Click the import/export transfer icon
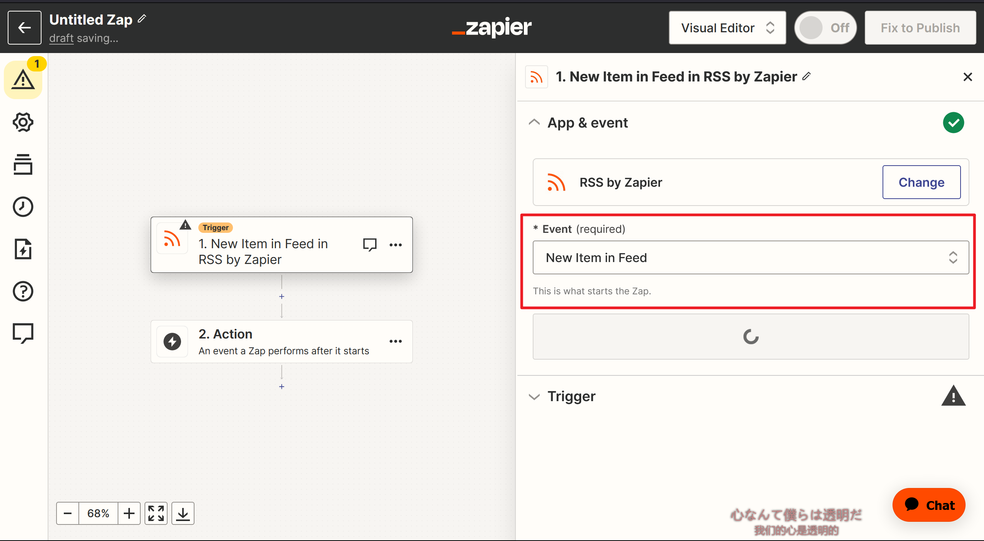984x541 pixels. [x=23, y=249]
